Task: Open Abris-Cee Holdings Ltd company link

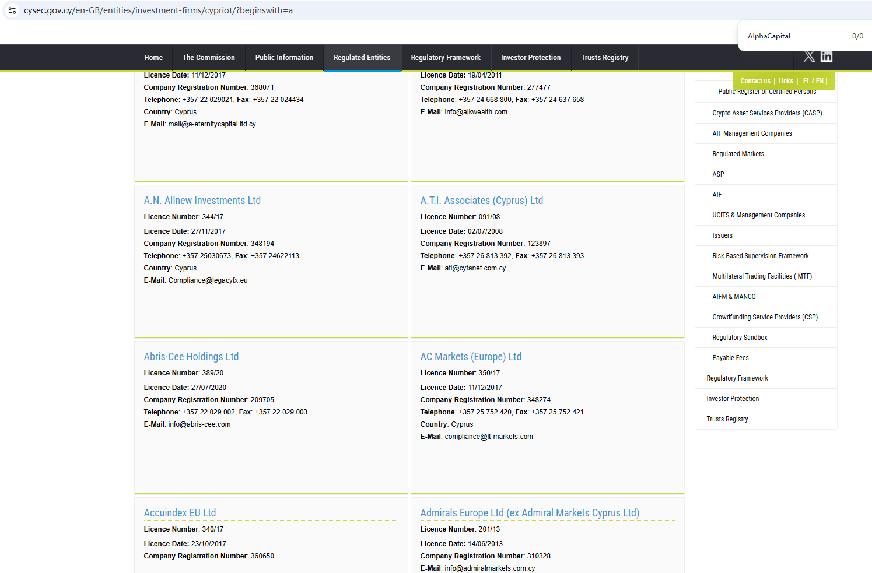Action: tap(191, 357)
